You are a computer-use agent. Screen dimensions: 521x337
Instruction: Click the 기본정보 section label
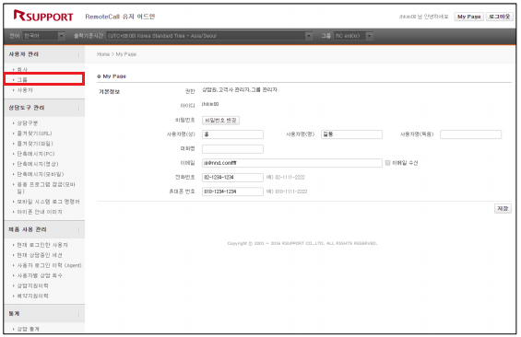tap(110, 92)
